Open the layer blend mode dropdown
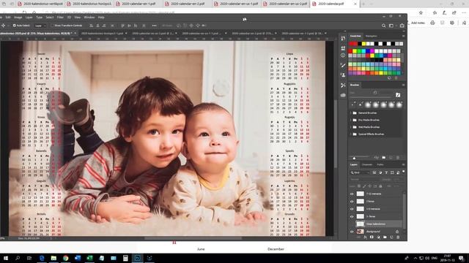469x263 pixels. point(365,180)
